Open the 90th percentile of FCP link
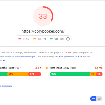Screen dimensions: 105x105 tap(68, 57)
